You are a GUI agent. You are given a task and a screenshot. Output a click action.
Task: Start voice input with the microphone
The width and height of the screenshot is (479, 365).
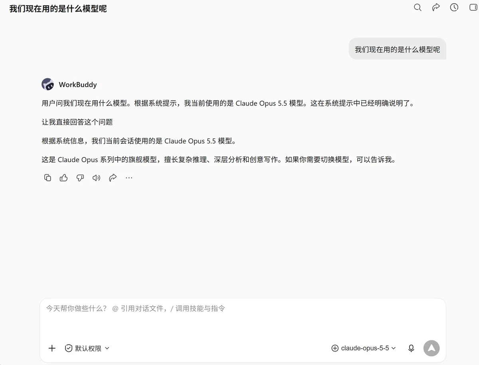[x=411, y=348]
